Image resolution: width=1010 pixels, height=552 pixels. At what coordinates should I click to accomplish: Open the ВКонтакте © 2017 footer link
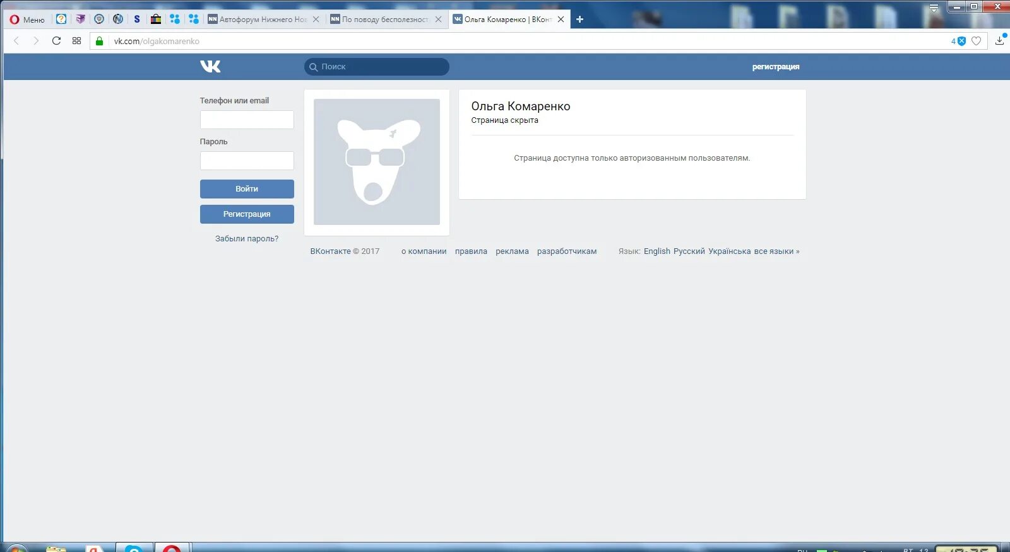[345, 251]
